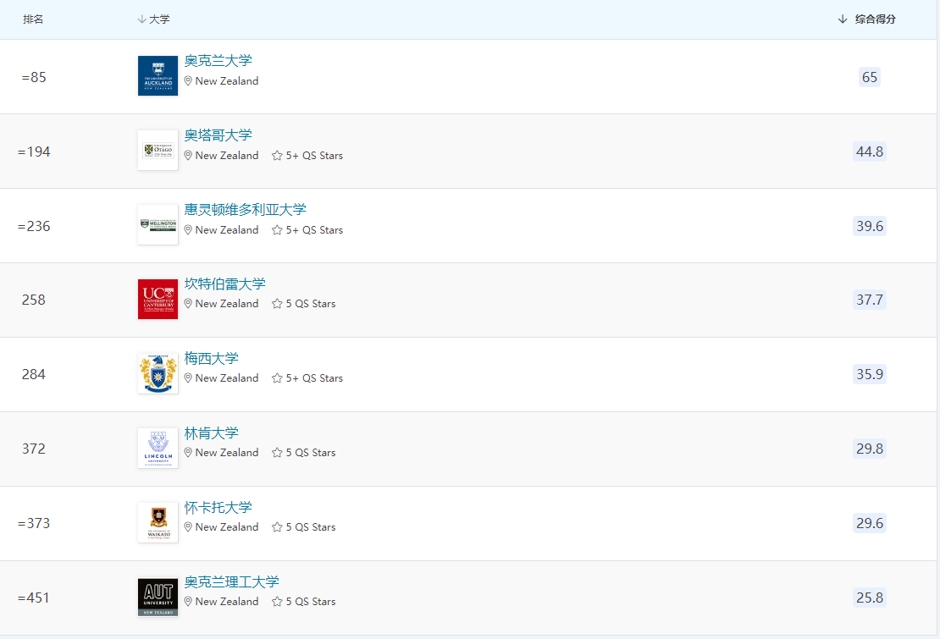This screenshot has height=639, width=940.
Task: Click New Zealand text under 坎特伯雷大学
Action: [227, 303]
